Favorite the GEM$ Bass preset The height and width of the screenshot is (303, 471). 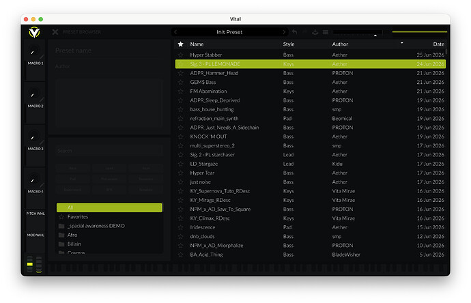(180, 83)
